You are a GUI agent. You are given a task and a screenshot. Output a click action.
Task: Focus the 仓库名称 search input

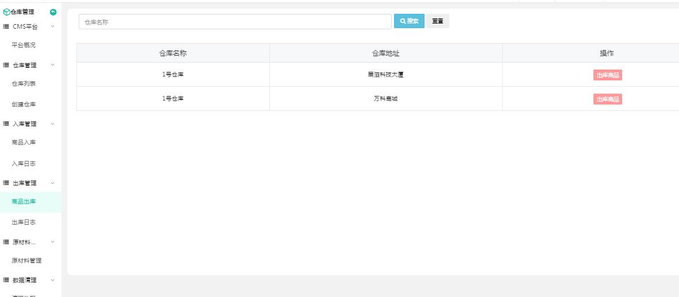(x=235, y=22)
